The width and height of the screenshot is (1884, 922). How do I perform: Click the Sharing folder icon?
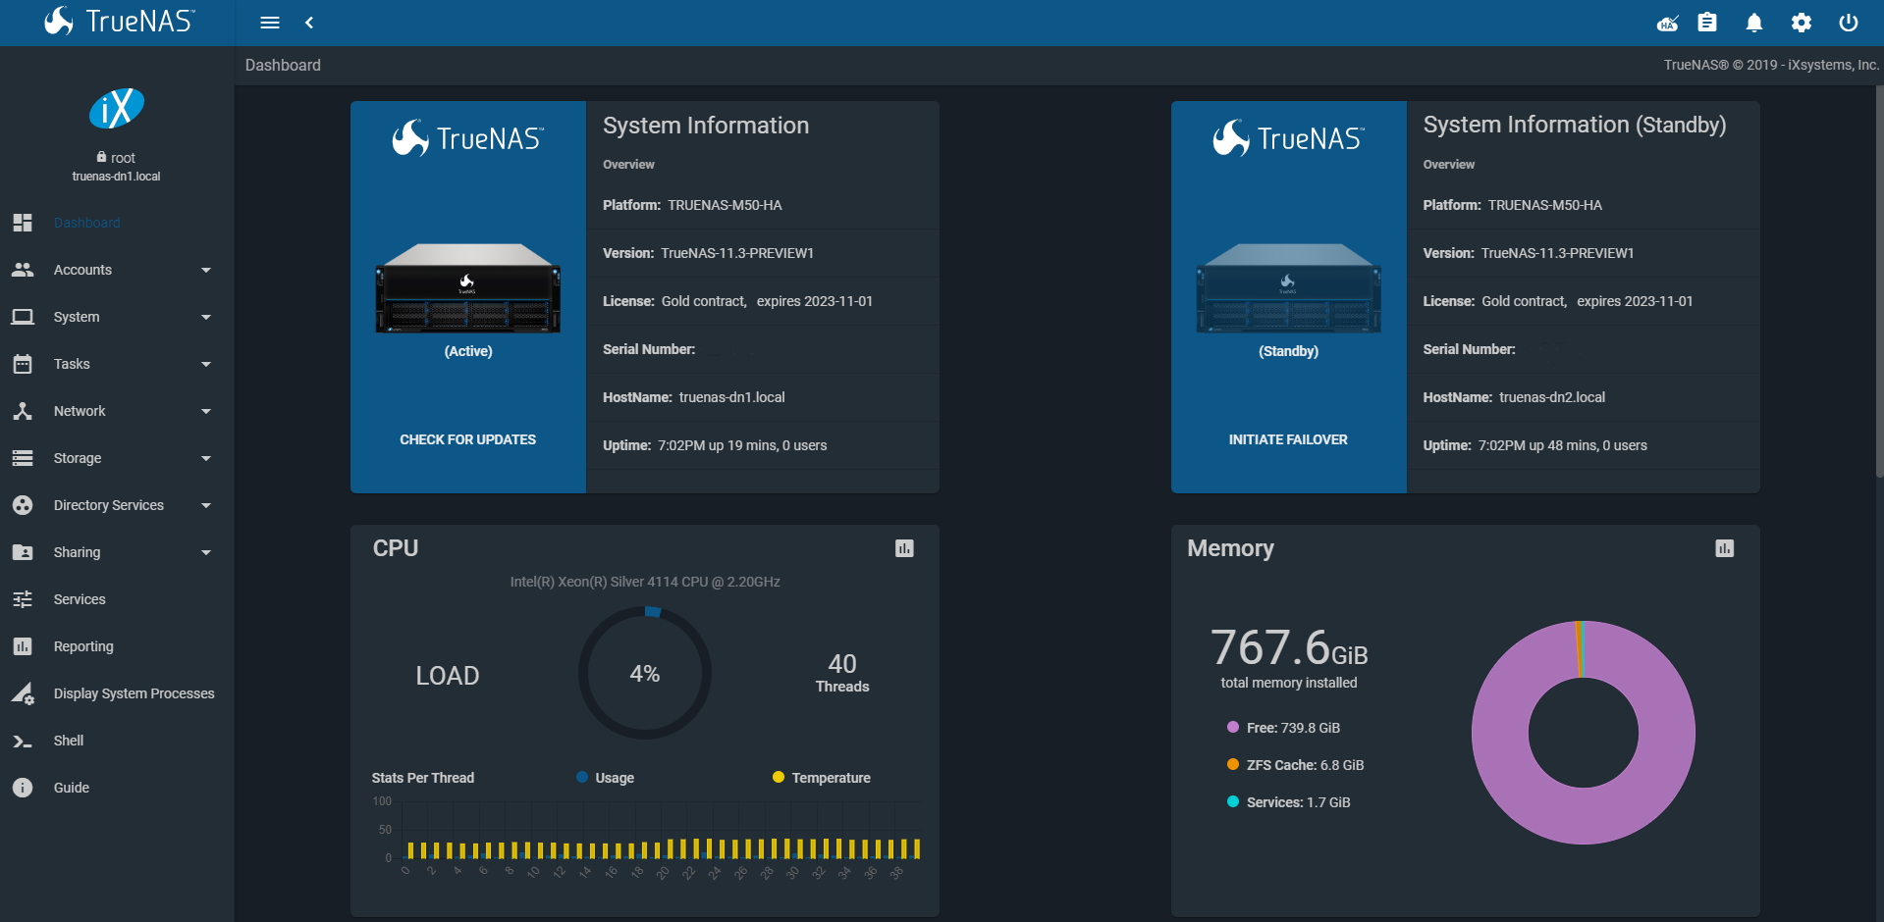(23, 552)
